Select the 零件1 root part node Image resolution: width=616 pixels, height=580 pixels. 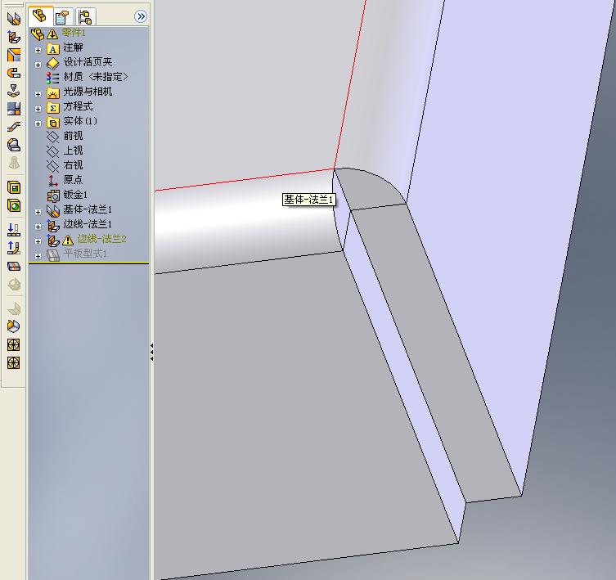74,33
